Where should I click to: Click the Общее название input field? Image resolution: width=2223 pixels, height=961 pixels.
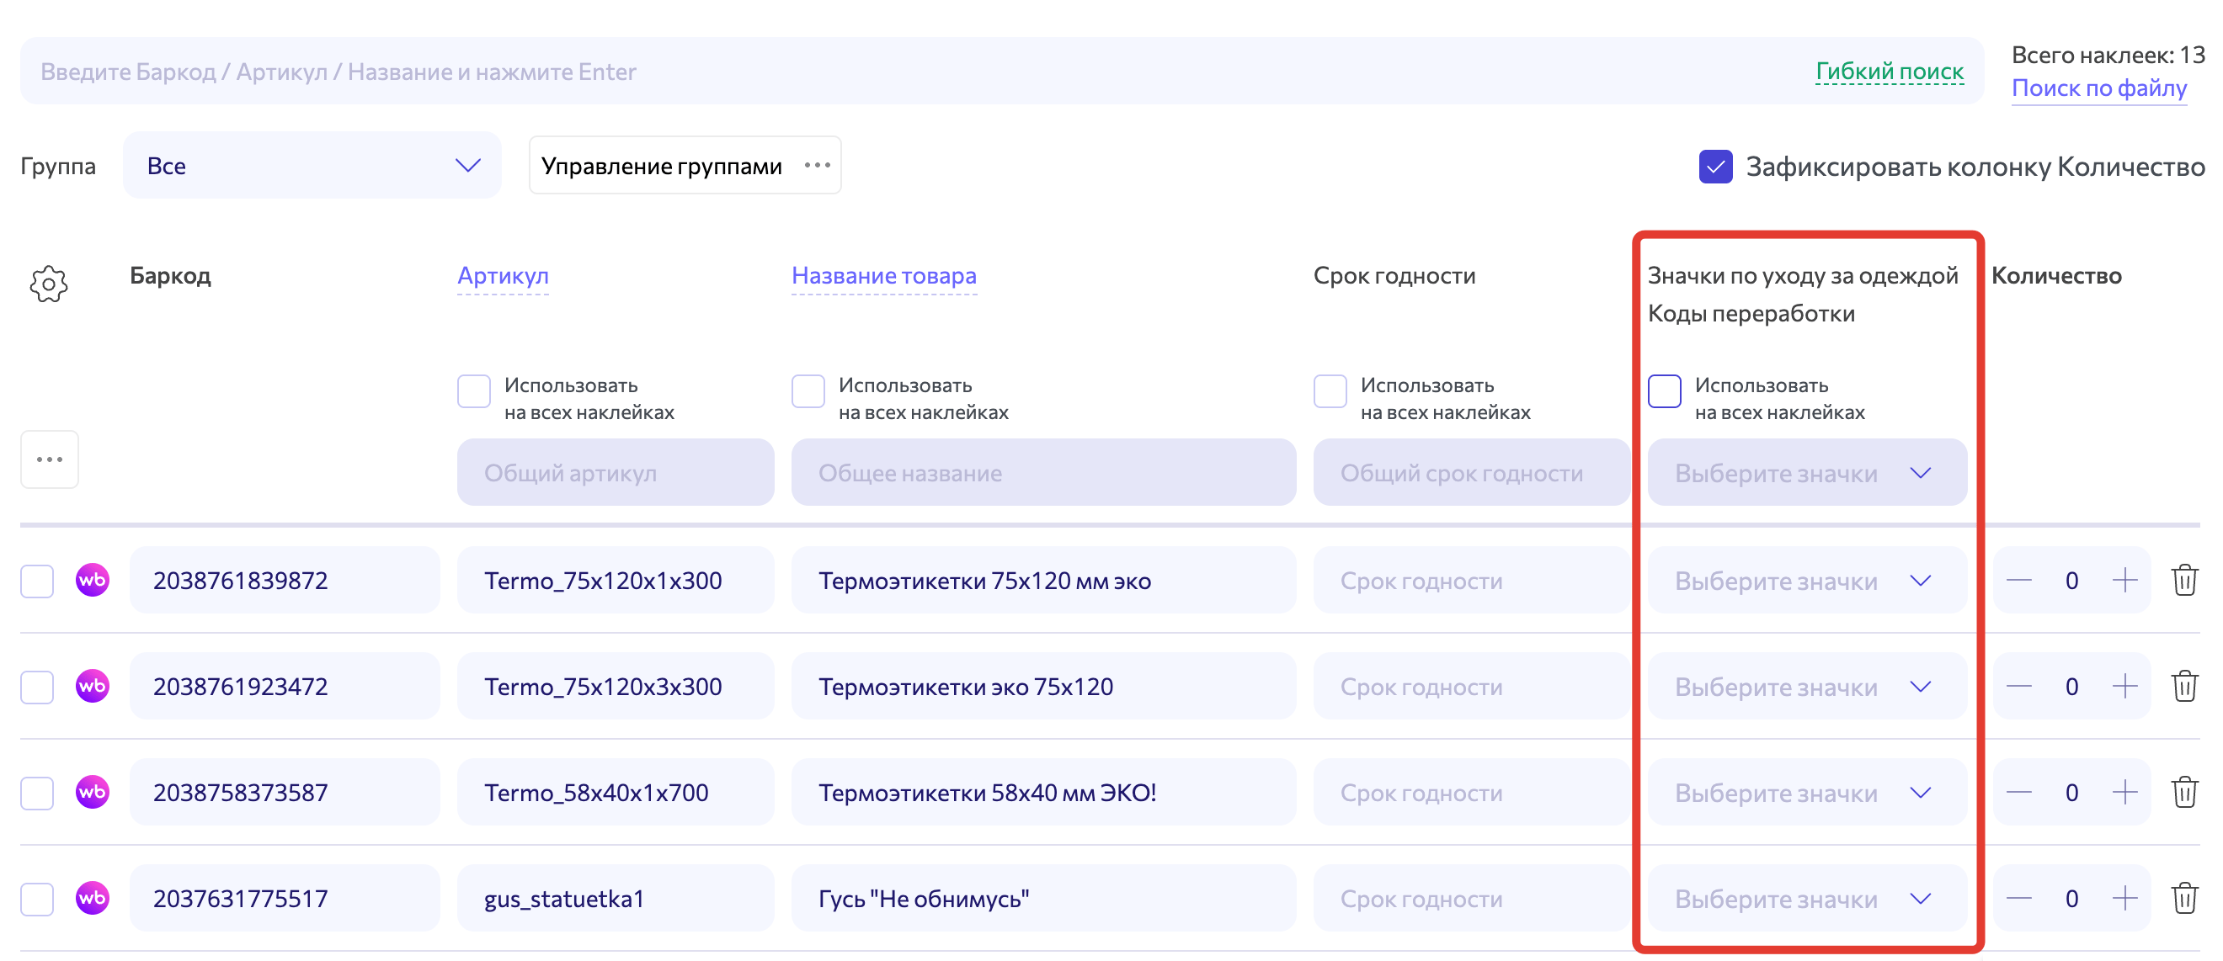[1043, 472]
